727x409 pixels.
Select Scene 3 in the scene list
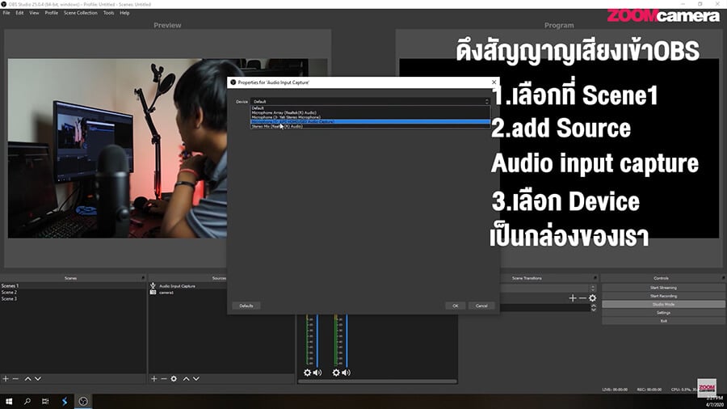click(73, 298)
